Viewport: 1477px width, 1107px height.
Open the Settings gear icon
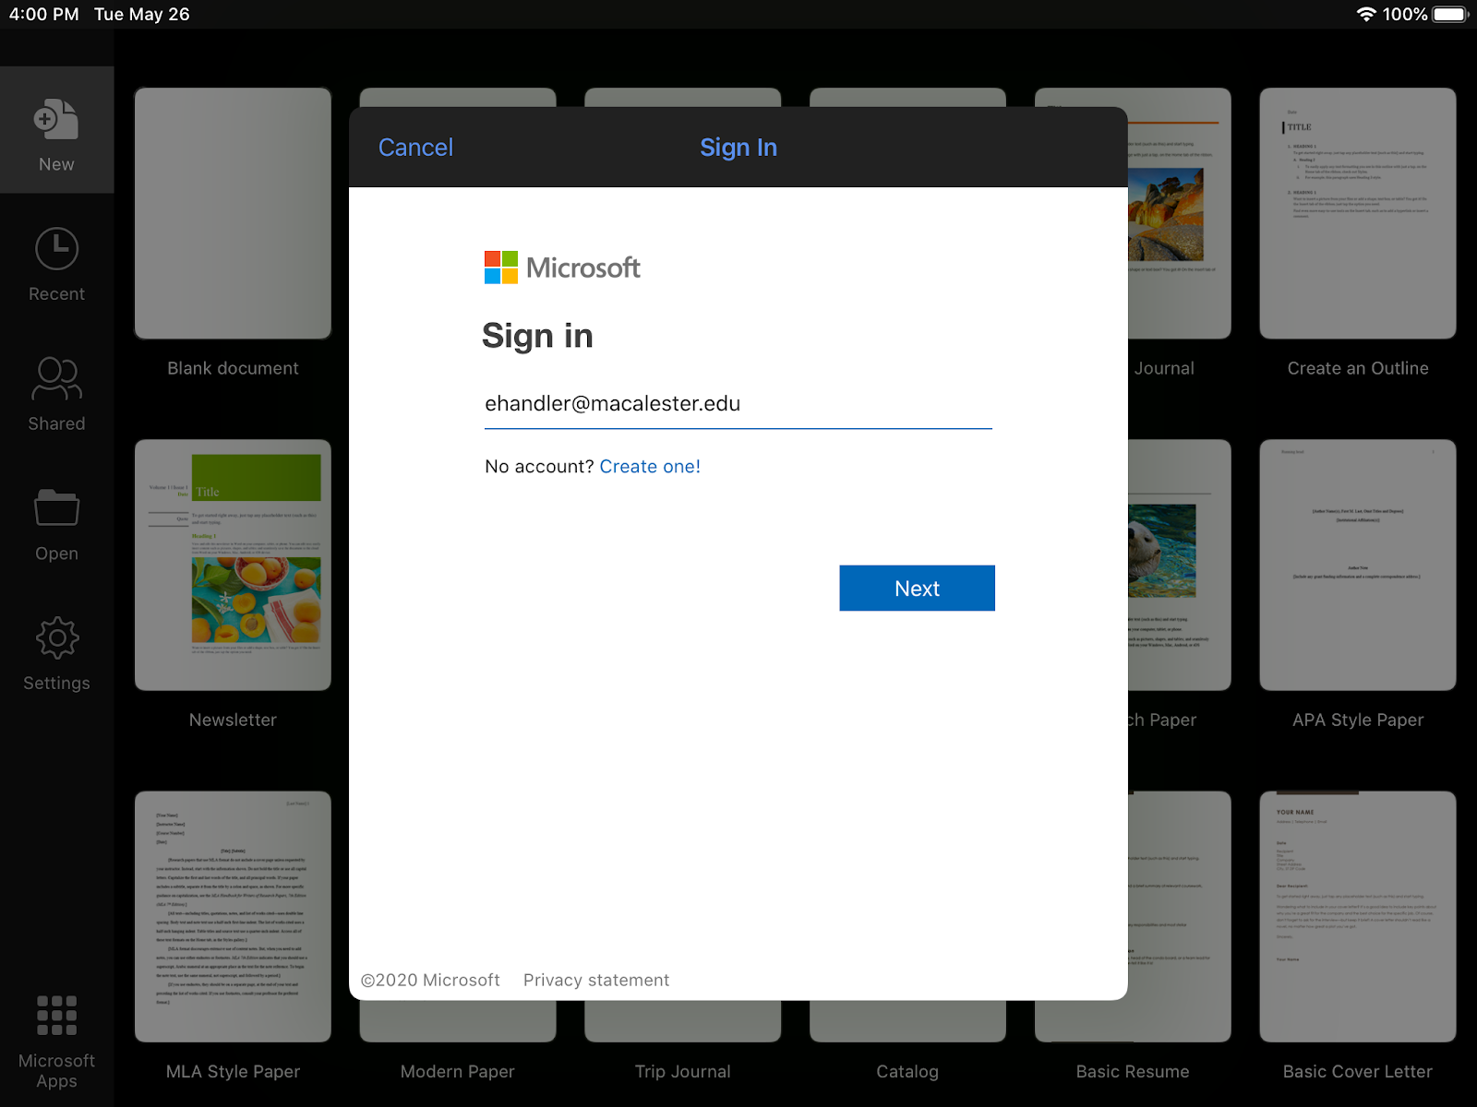(56, 637)
